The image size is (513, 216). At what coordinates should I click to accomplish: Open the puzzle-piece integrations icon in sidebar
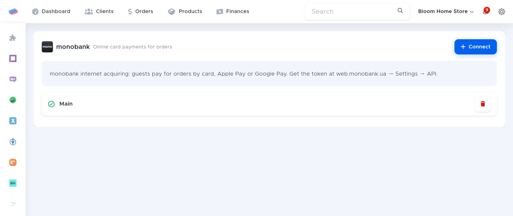[13, 38]
